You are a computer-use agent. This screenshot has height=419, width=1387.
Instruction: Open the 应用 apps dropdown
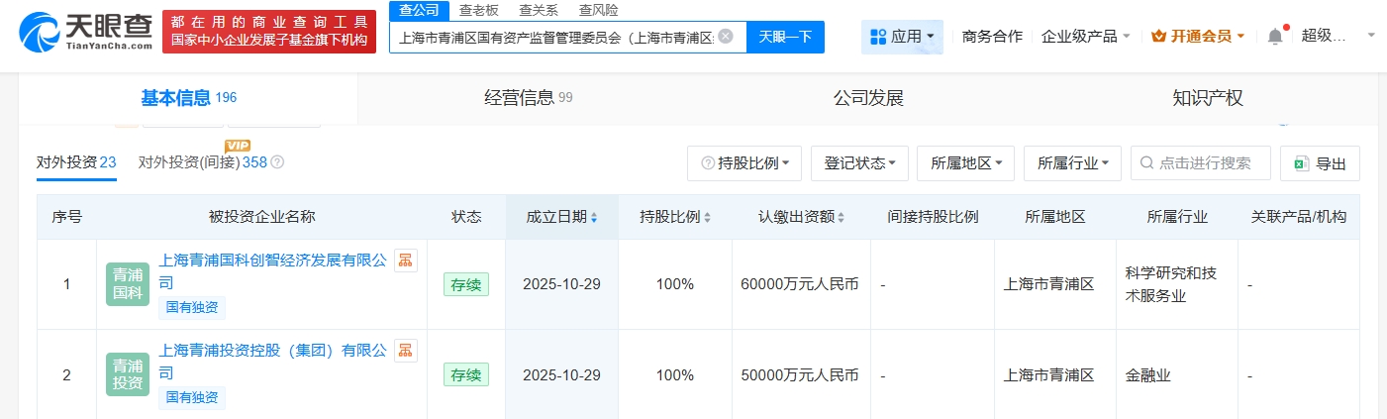901,37
